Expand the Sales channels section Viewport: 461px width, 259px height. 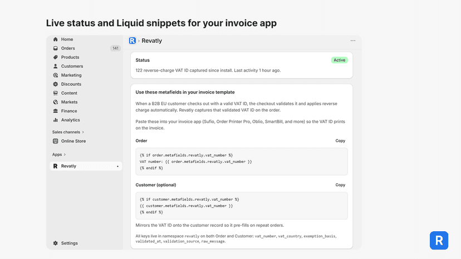pyautogui.click(x=68, y=132)
